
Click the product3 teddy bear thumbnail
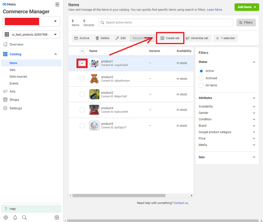tap(94, 79)
